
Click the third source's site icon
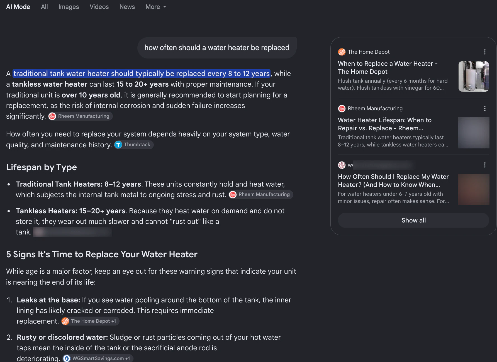tap(342, 165)
